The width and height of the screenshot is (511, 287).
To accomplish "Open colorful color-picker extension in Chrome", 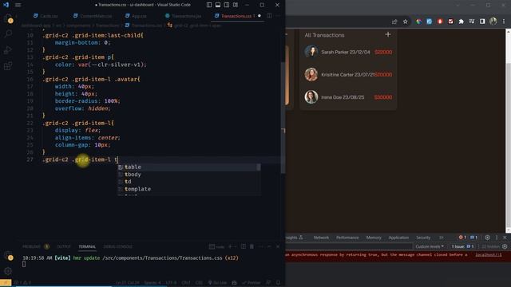I will click(418, 22).
